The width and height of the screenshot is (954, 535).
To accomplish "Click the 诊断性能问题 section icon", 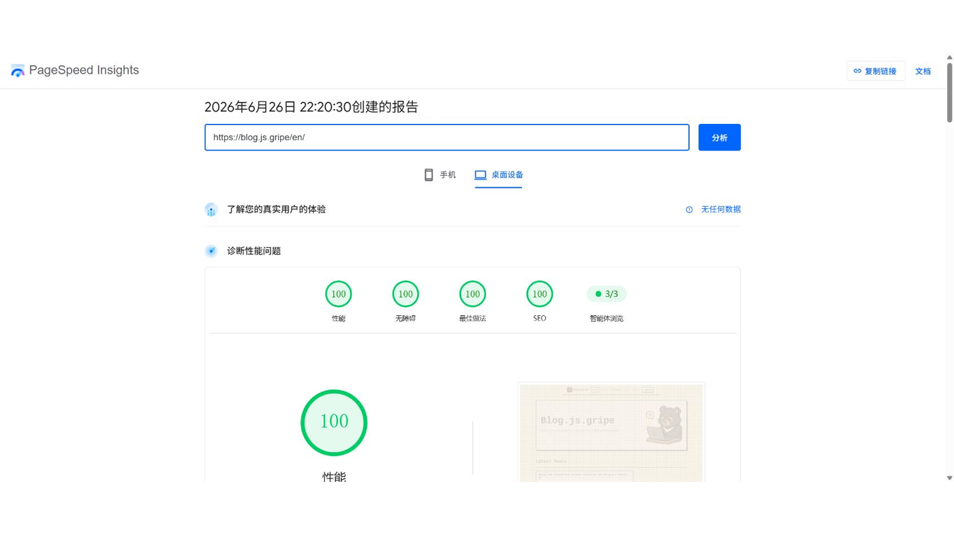I will coord(211,251).
